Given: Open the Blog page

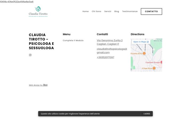Looking at the screenshot, I should [117, 11].
